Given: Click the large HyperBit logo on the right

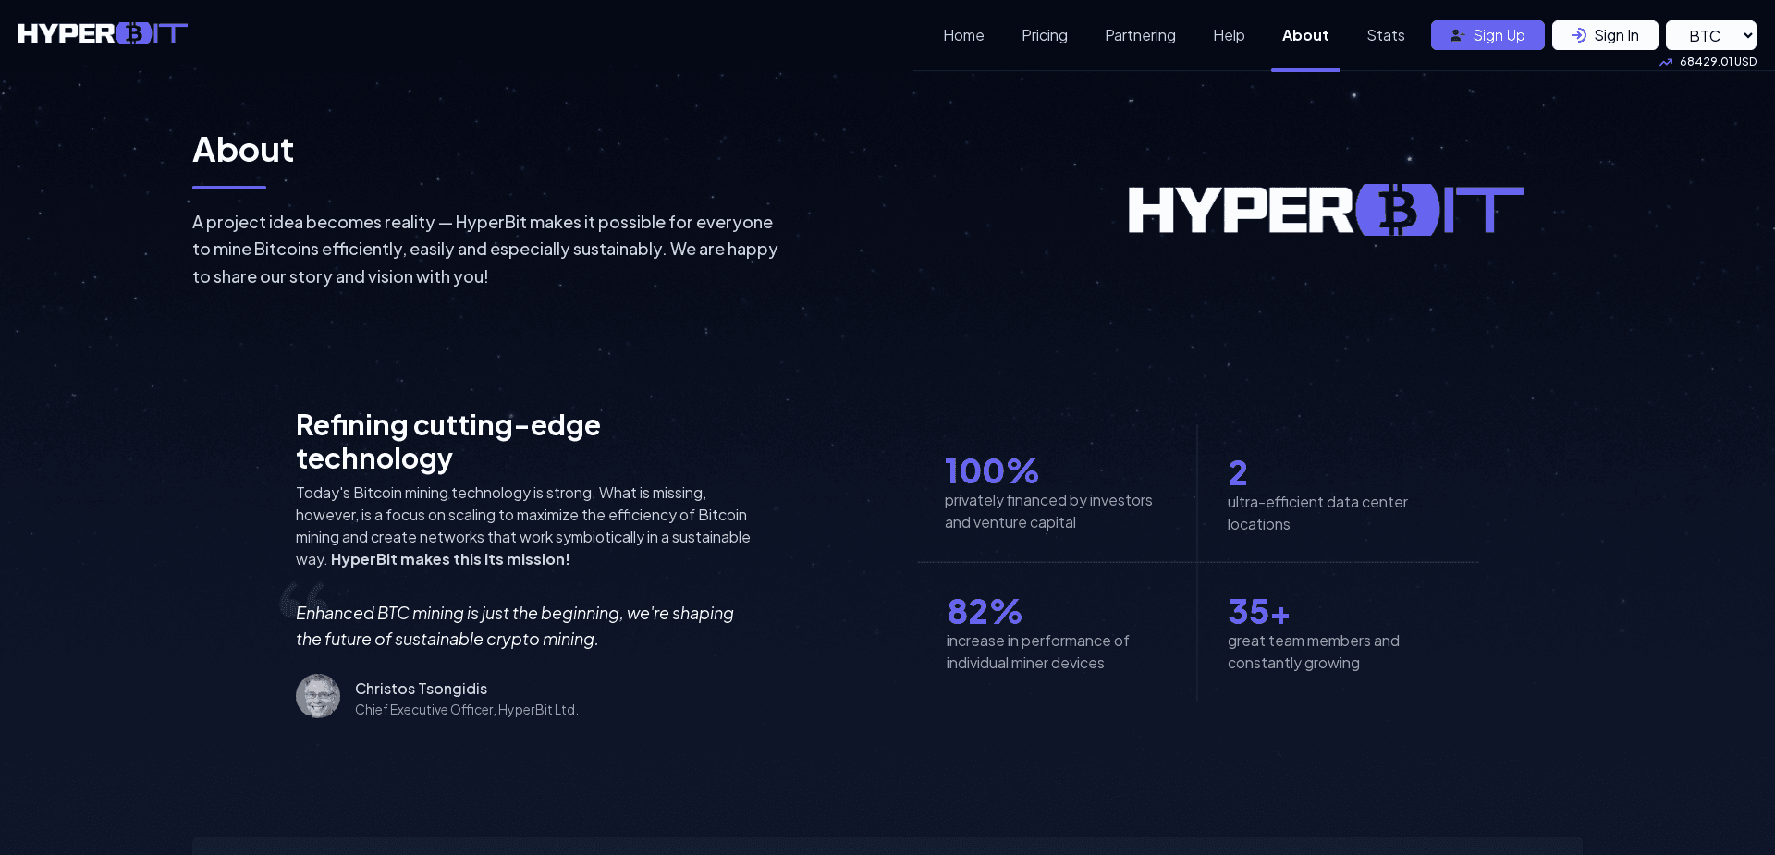Looking at the screenshot, I should coord(1326,211).
